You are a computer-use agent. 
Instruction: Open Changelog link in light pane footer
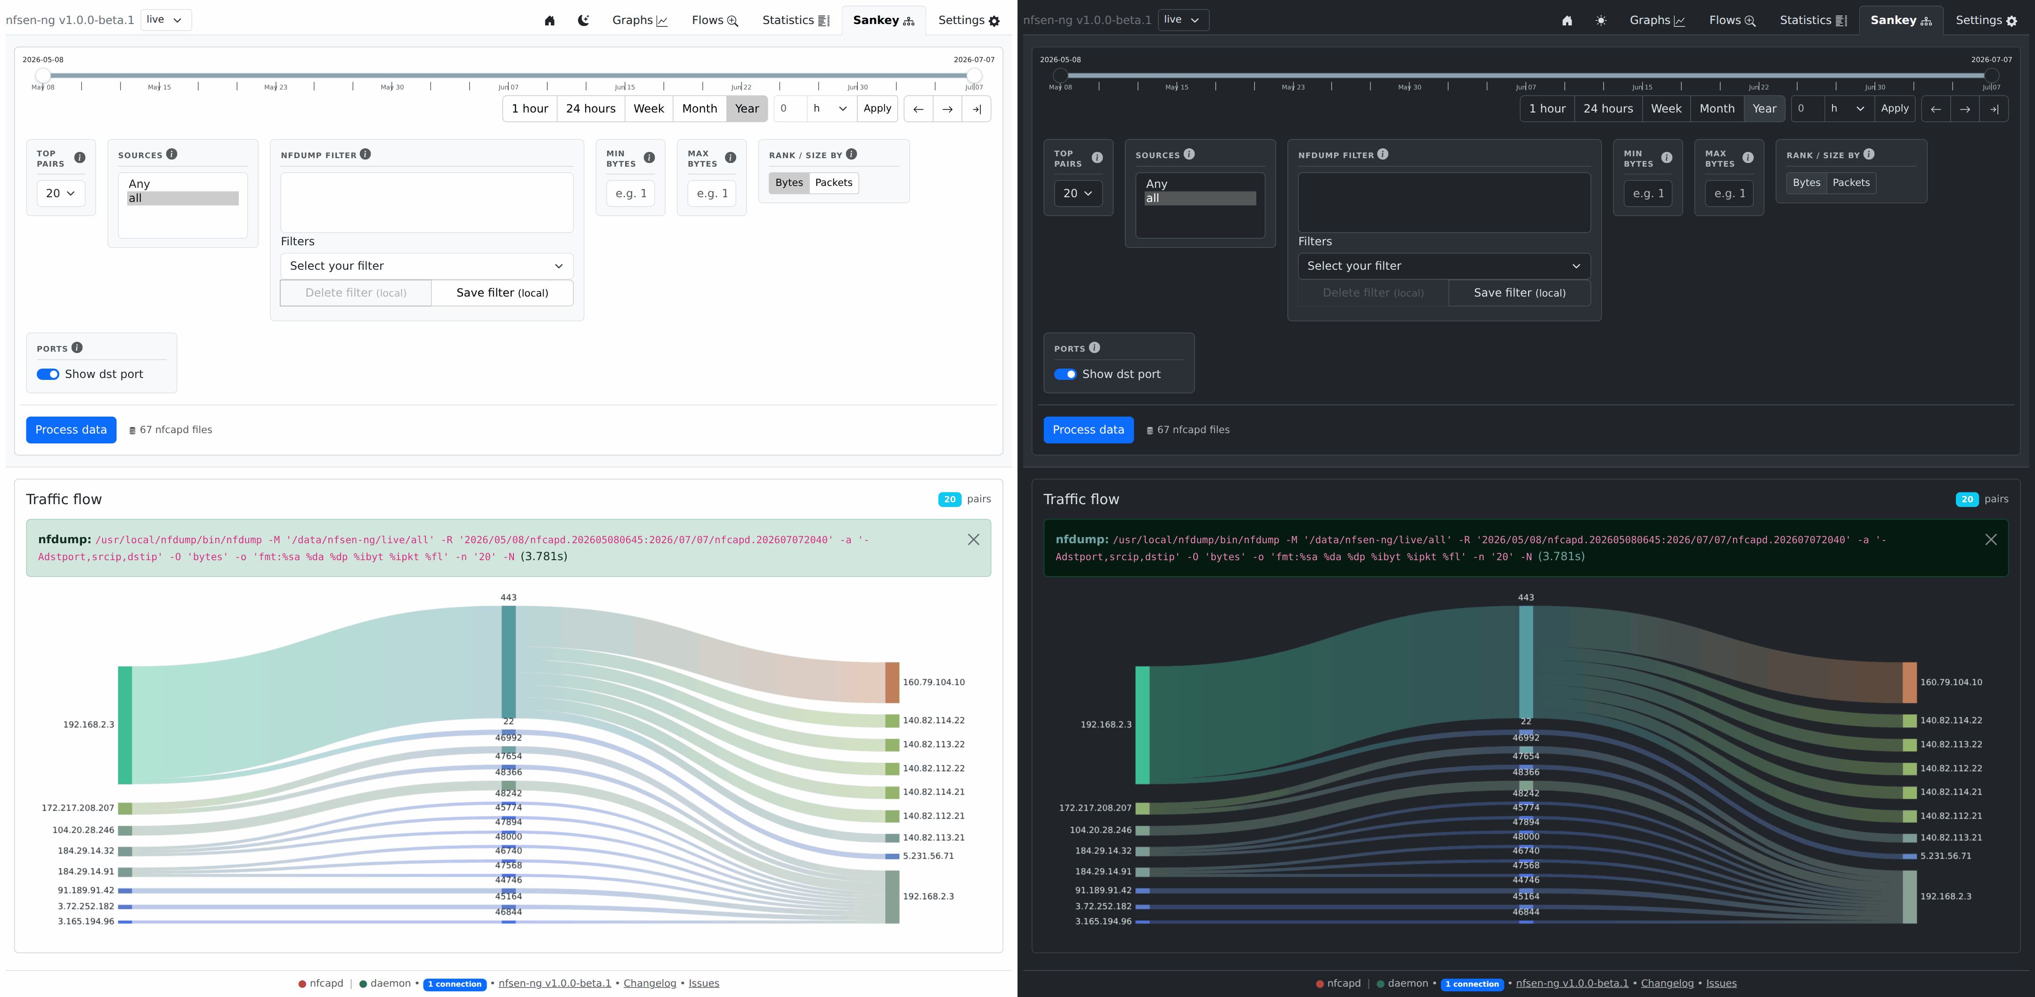click(x=650, y=983)
